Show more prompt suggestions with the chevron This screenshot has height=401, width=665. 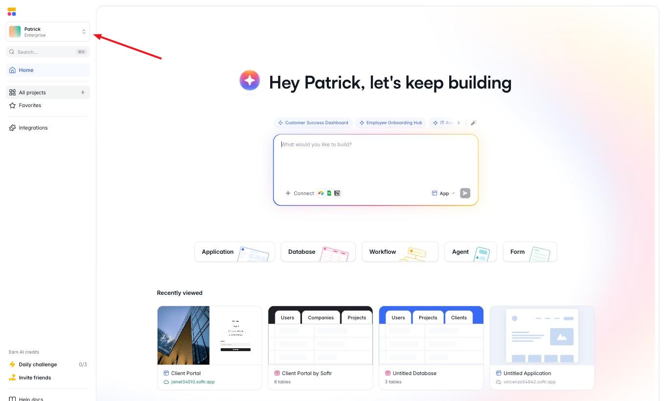click(x=459, y=123)
